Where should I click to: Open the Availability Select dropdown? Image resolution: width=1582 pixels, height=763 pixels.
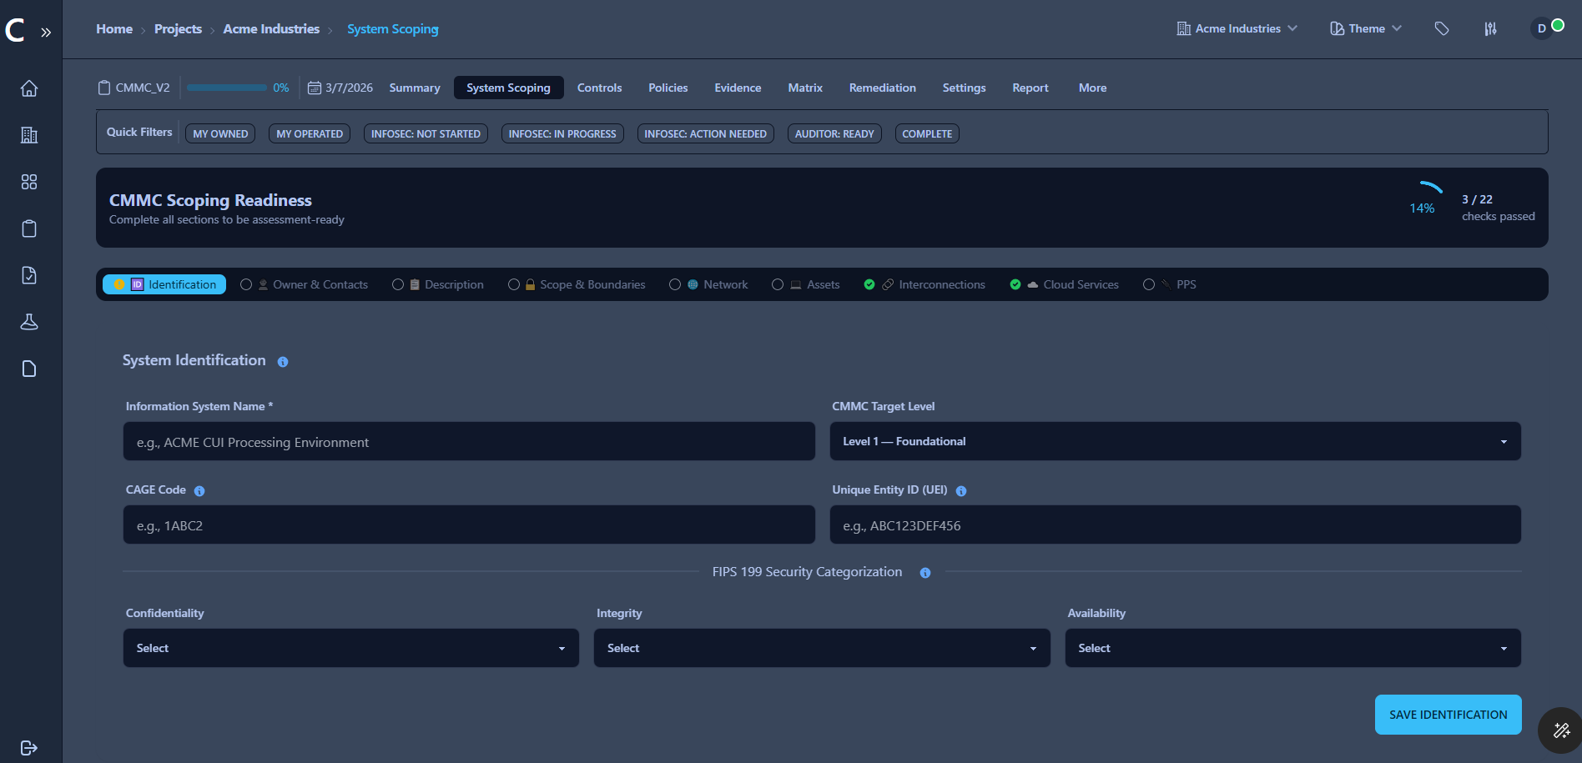(x=1292, y=648)
